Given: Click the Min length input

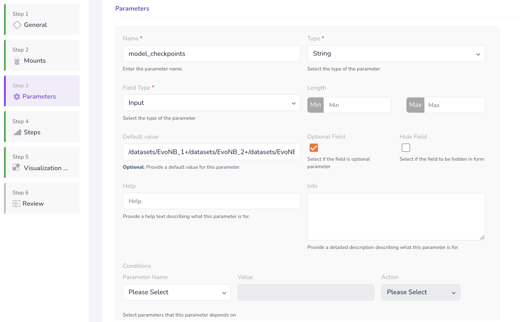Looking at the screenshot, I should pos(357,105).
